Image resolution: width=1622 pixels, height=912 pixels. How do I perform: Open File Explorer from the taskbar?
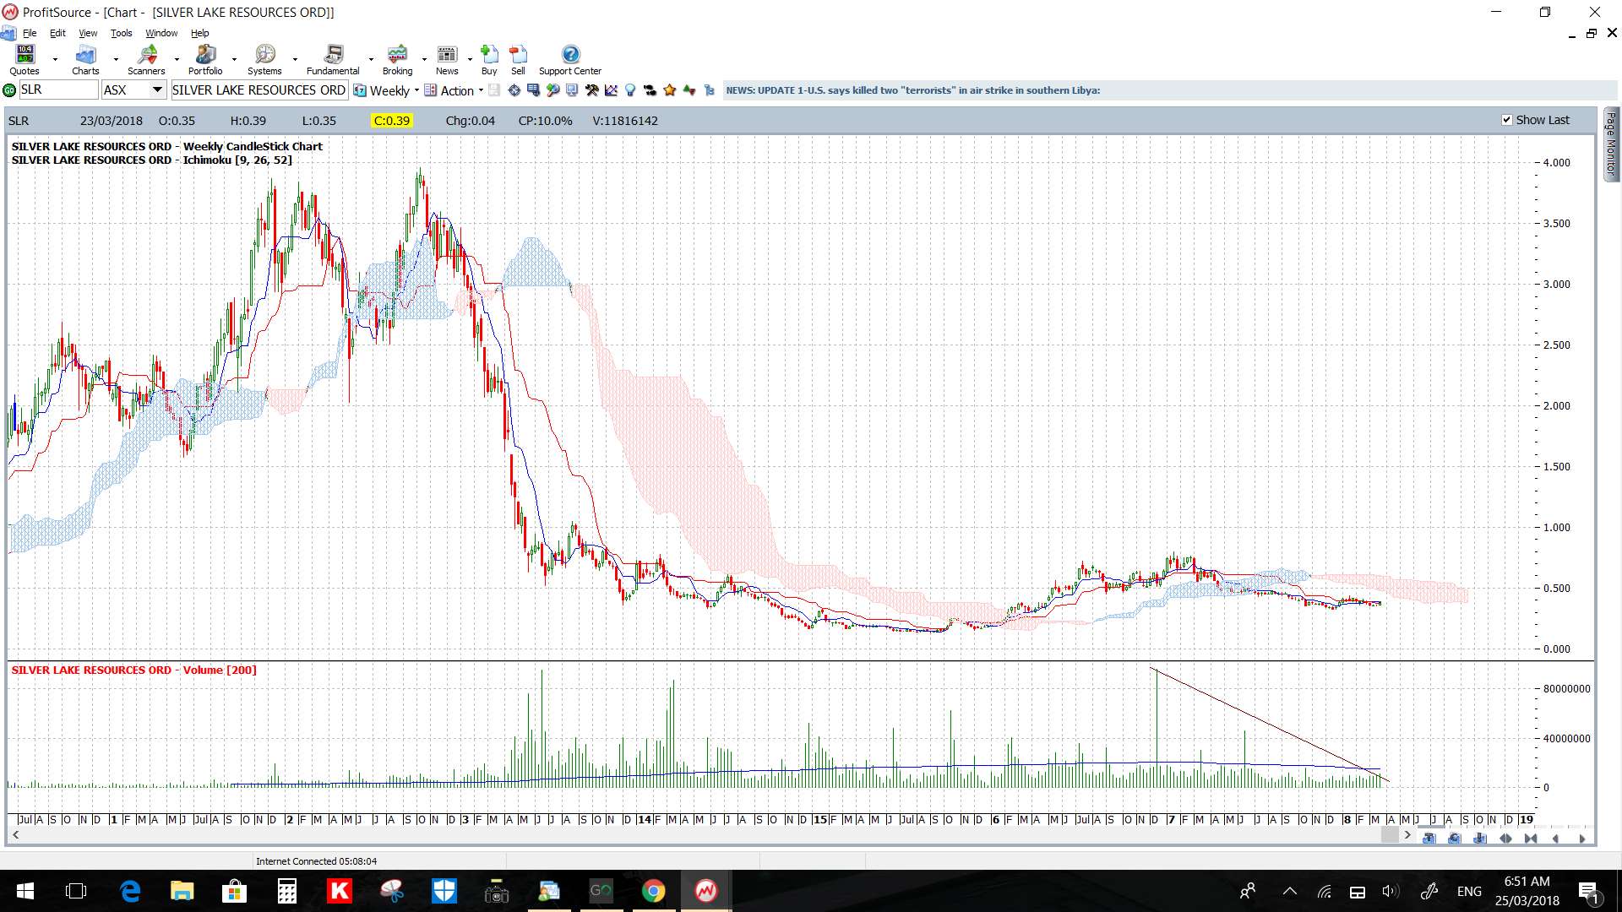pos(182,891)
